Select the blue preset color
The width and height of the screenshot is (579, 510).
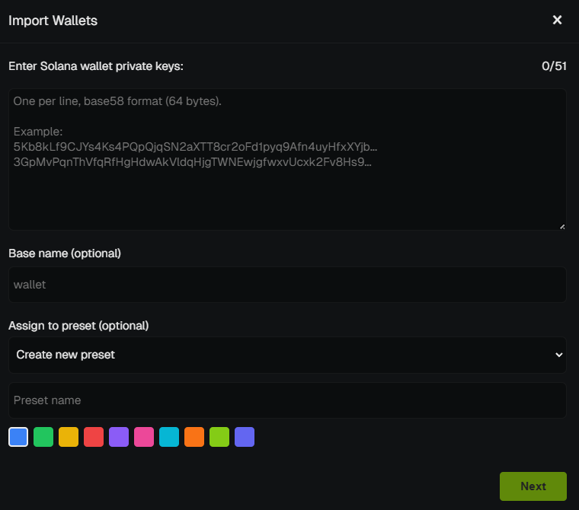pyautogui.click(x=18, y=437)
